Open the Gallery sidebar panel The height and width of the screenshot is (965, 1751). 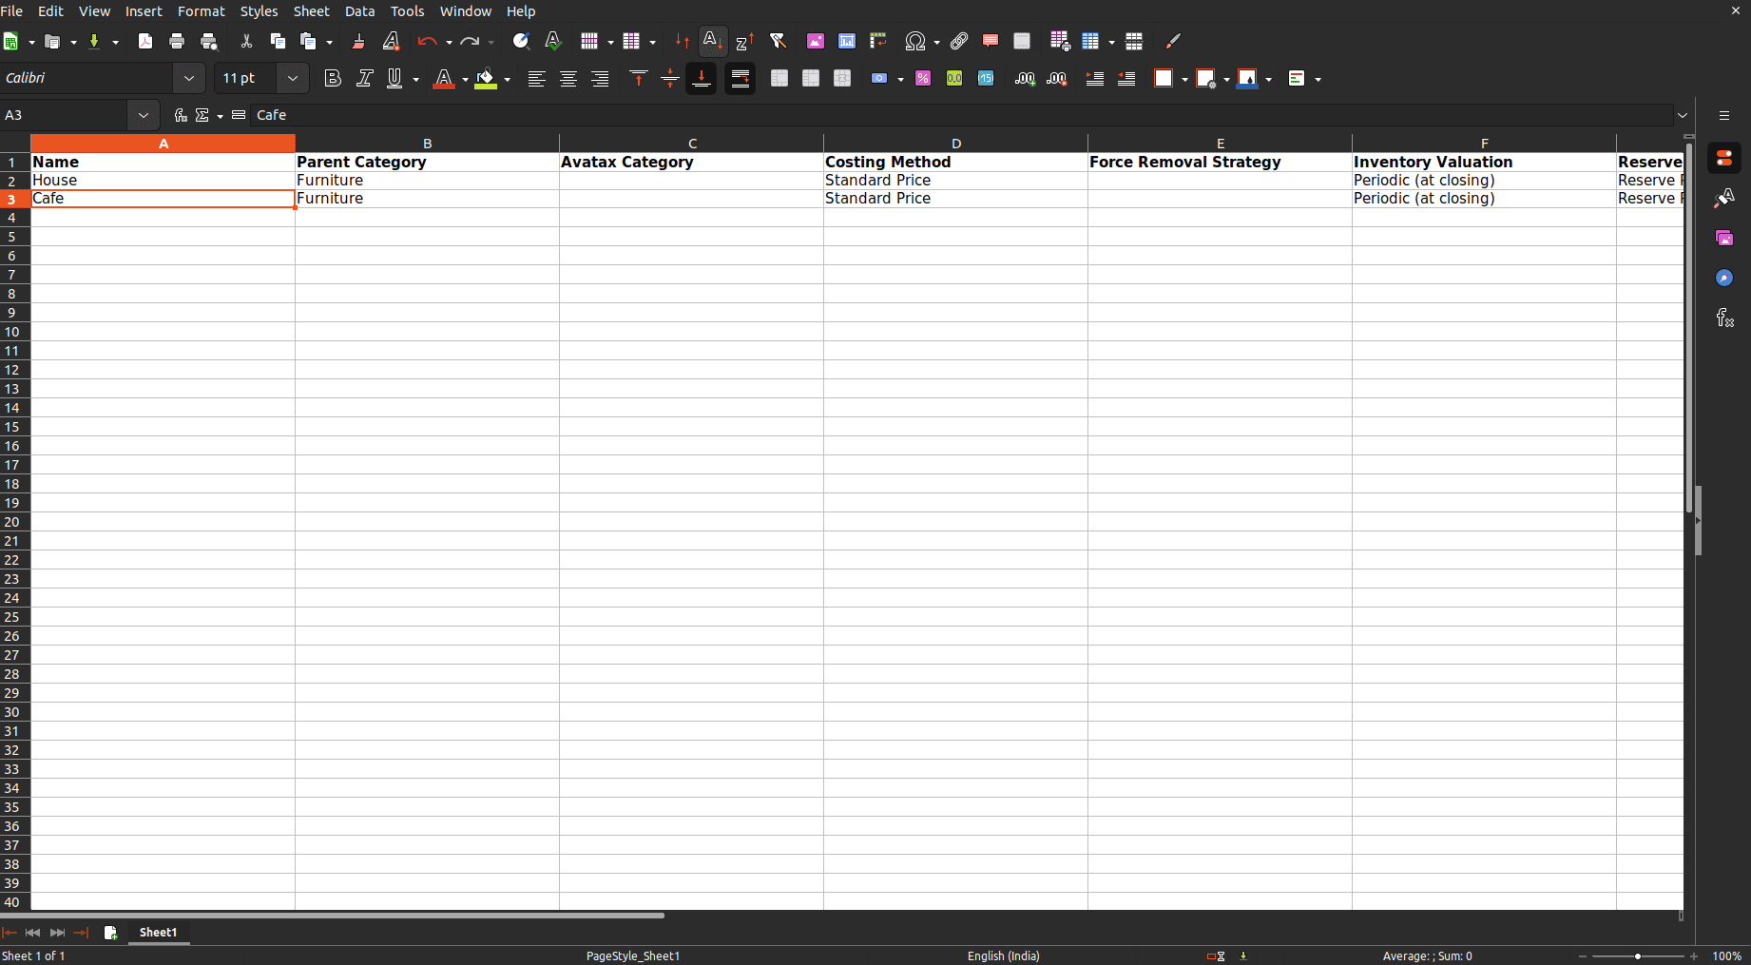pos(1725,238)
